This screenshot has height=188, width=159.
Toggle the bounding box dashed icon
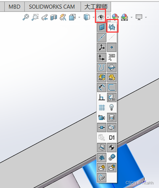point(102,158)
